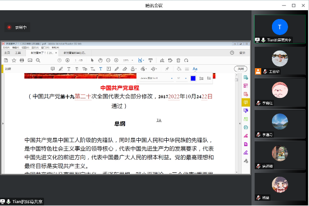
Task: Switch to the Tools tab
Action: pyautogui.click(x=19, y=53)
